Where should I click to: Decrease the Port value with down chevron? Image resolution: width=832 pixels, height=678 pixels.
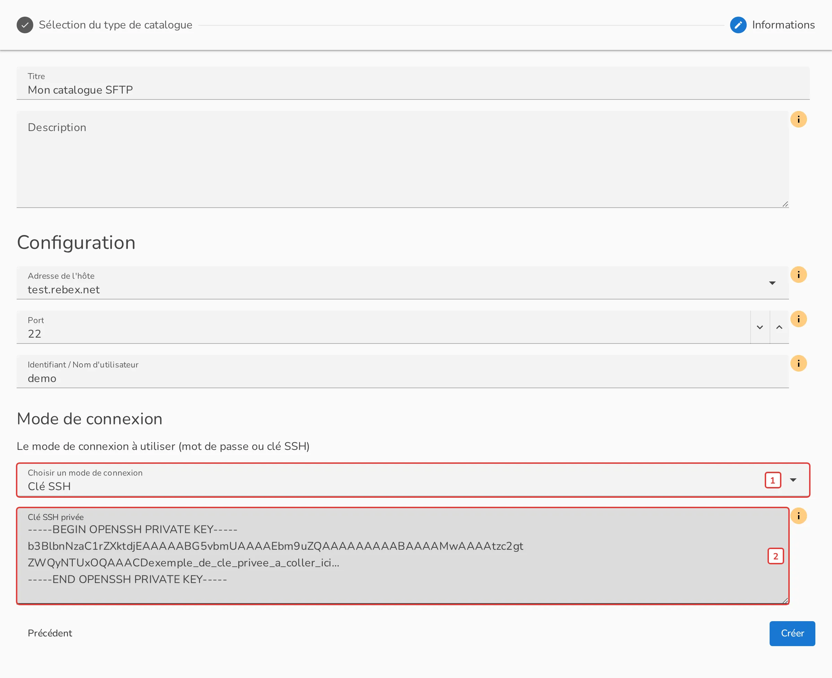coord(760,327)
